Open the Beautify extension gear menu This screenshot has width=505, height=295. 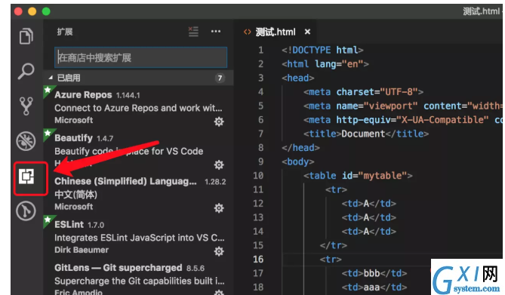(x=219, y=165)
